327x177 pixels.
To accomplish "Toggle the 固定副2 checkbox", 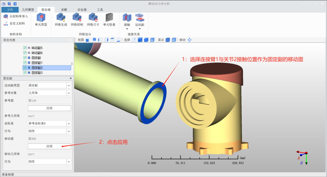I will click(x=25, y=68).
